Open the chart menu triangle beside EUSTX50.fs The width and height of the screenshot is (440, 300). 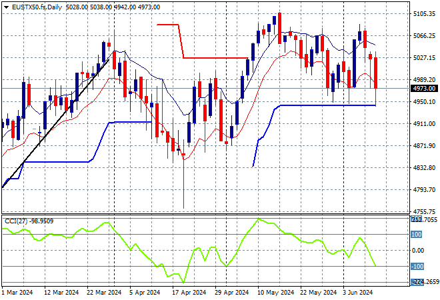tap(6, 7)
